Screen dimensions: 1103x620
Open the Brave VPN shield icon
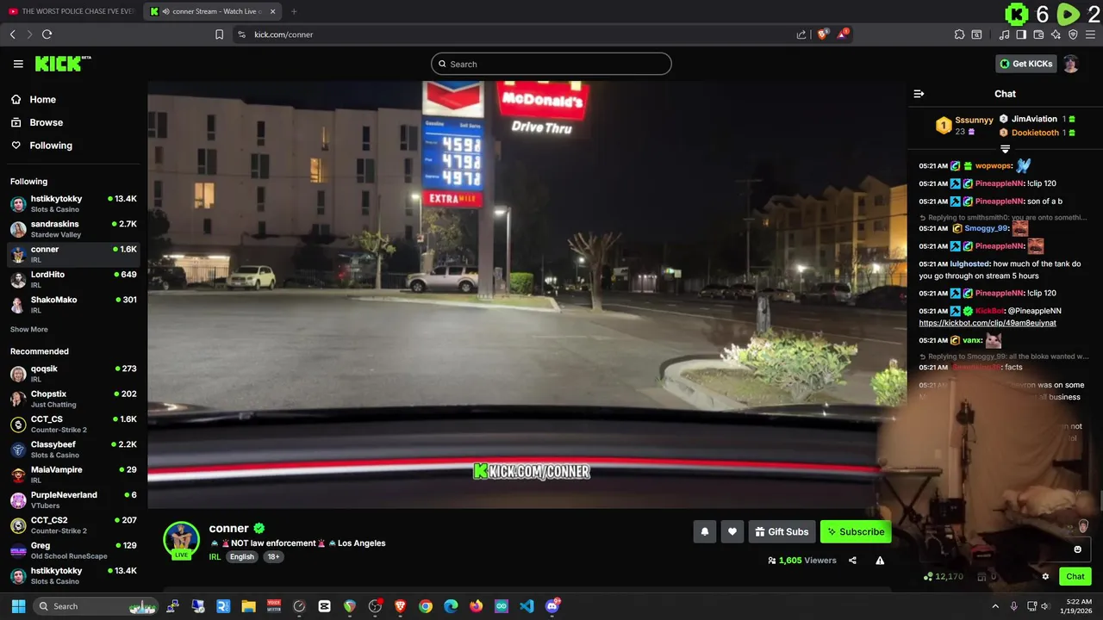pos(1073,34)
